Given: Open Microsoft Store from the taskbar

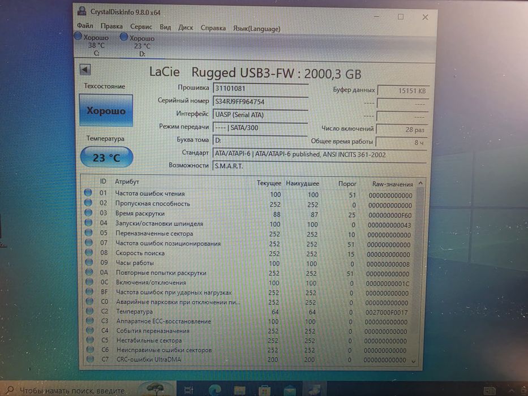Looking at the screenshot, I should tap(264, 390).
